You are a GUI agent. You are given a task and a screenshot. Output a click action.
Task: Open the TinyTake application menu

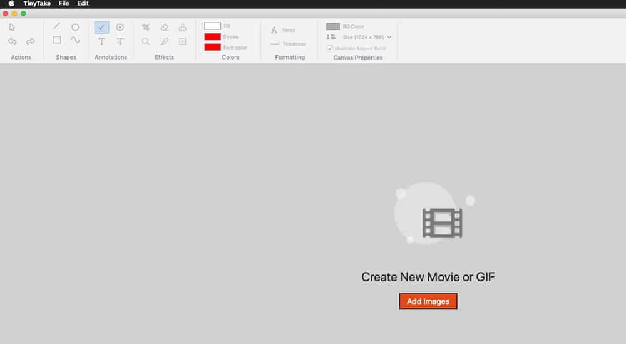click(x=37, y=3)
